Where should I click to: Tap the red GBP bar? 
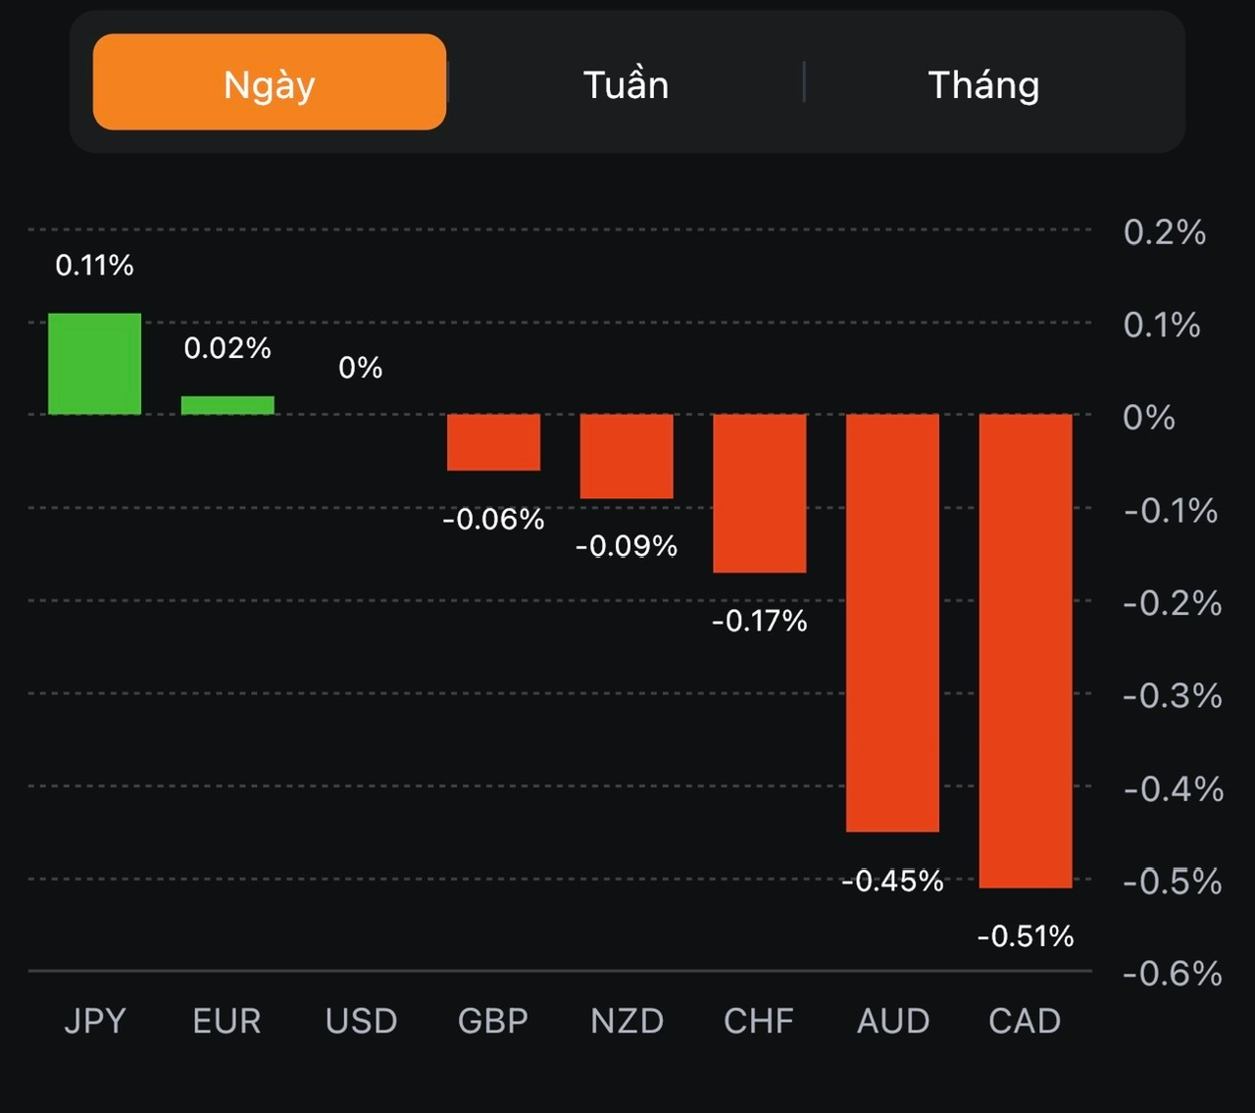click(x=493, y=442)
